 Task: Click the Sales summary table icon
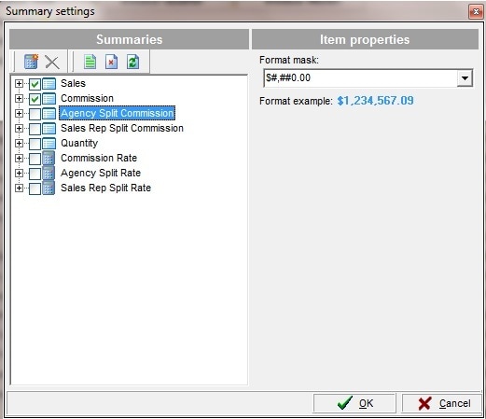[x=49, y=83]
